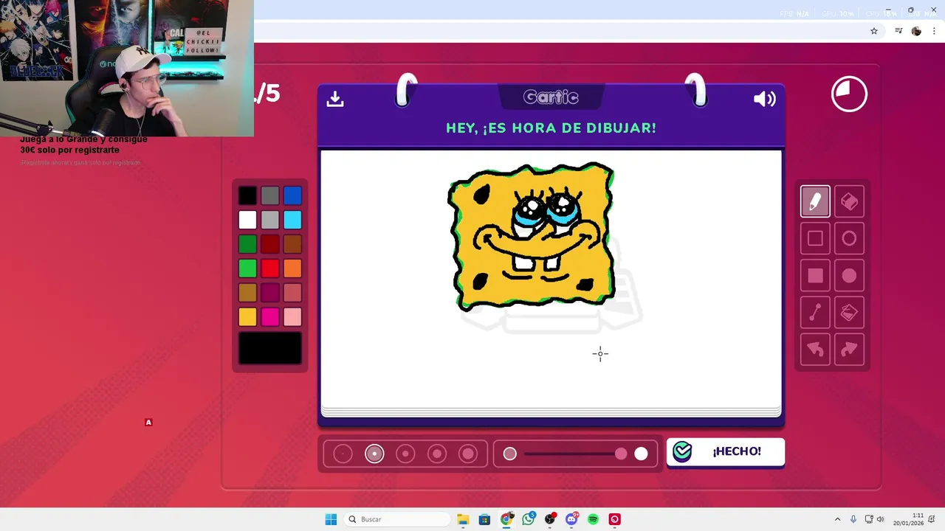Pick the ochre color swatch
The image size is (945, 531).
pyautogui.click(x=247, y=293)
